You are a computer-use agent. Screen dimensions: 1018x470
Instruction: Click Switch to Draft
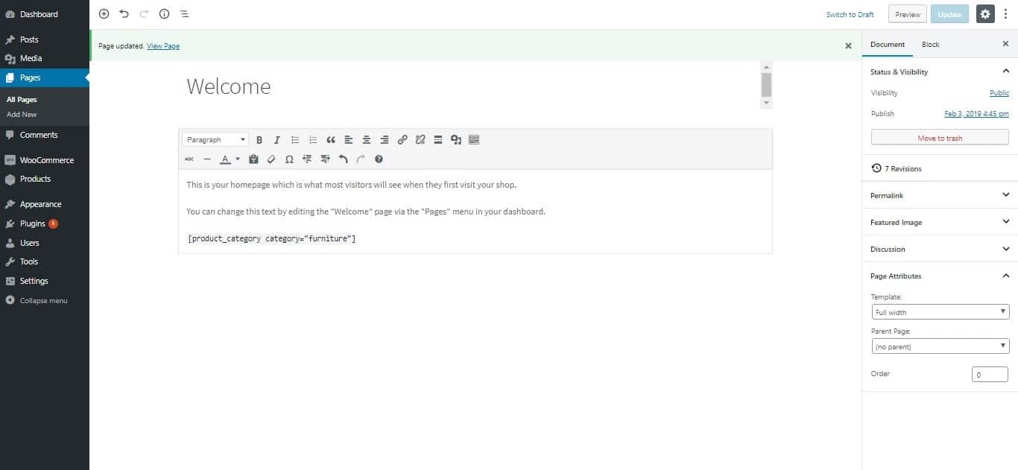(x=850, y=14)
